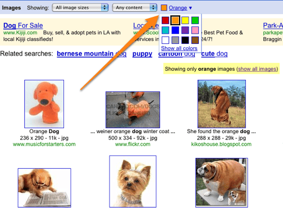Viewport: 283px width, 208px height.
Task: Click the Images heading label
Action: coord(11,8)
